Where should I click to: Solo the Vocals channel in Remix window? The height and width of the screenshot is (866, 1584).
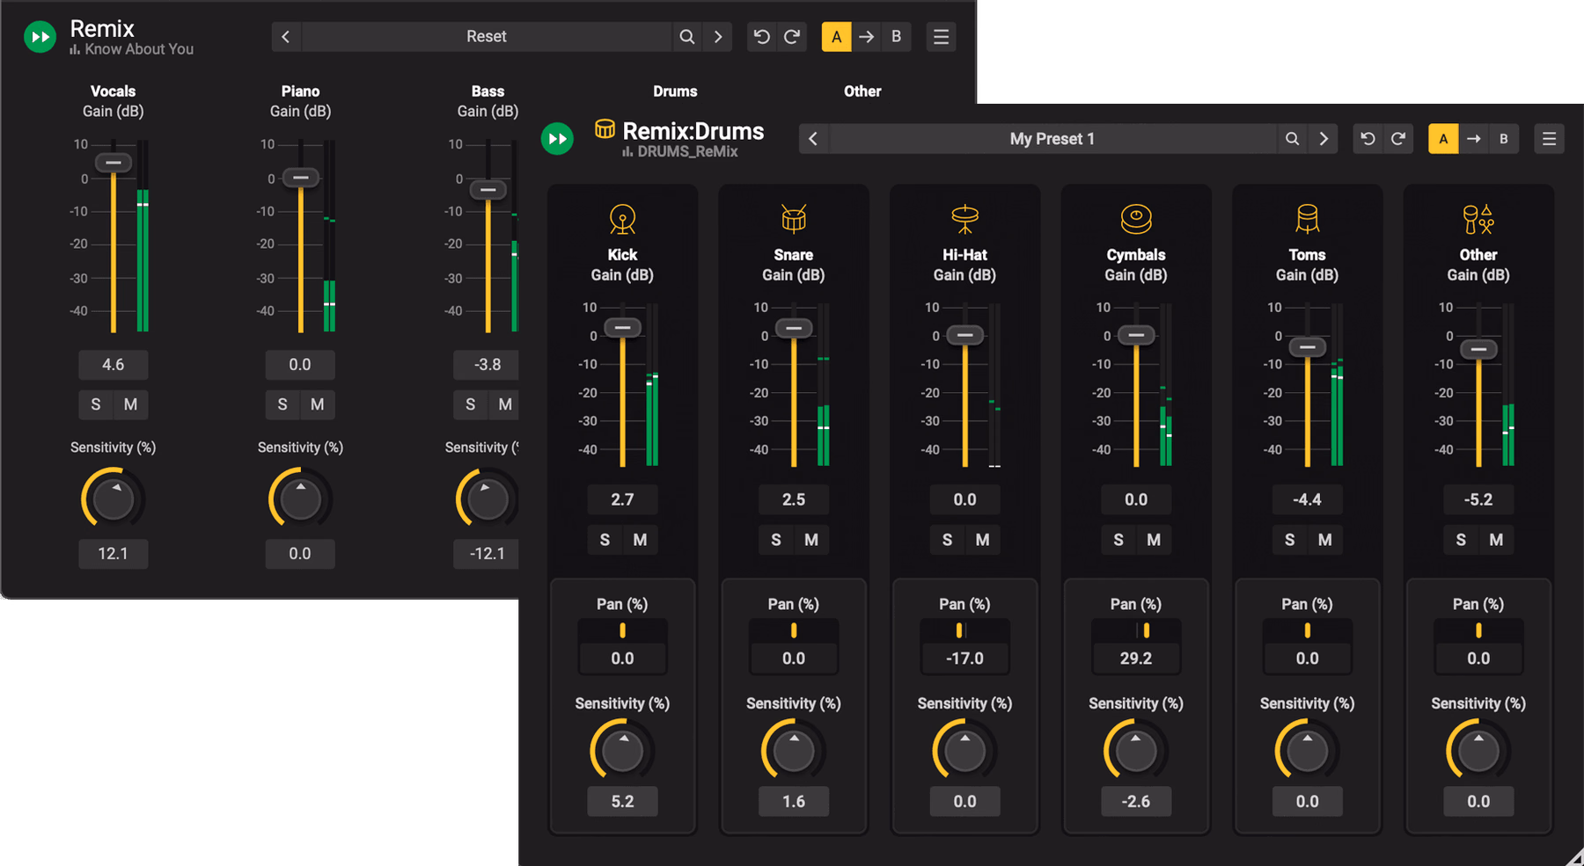[x=96, y=404]
